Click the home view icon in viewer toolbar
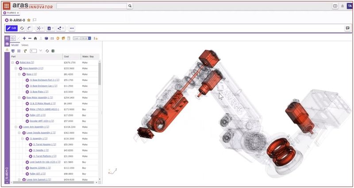This screenshot has height=188, width=354. point(35,38)
